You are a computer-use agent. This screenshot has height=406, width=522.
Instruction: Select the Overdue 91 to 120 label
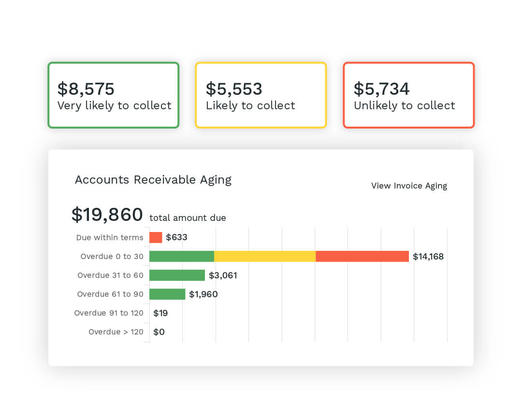[x=109, y=313]
